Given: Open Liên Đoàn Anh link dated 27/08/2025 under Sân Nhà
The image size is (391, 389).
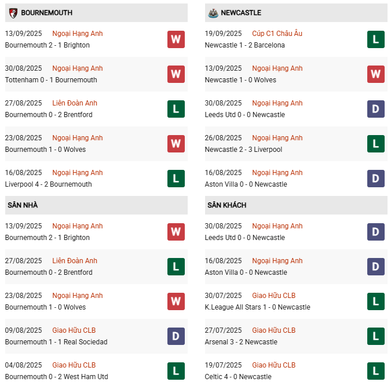Looking at the screenshot, I should click(x=75, y=261).
